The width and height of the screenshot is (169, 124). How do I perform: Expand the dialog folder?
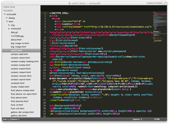[7, 18]
